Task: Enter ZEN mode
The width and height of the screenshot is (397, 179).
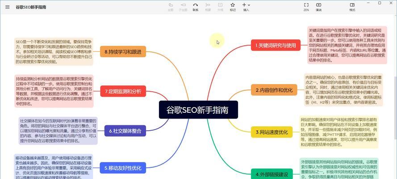Action: (x=306, y=7)
